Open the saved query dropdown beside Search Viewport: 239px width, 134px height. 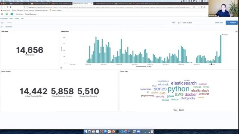click(3, 23)
